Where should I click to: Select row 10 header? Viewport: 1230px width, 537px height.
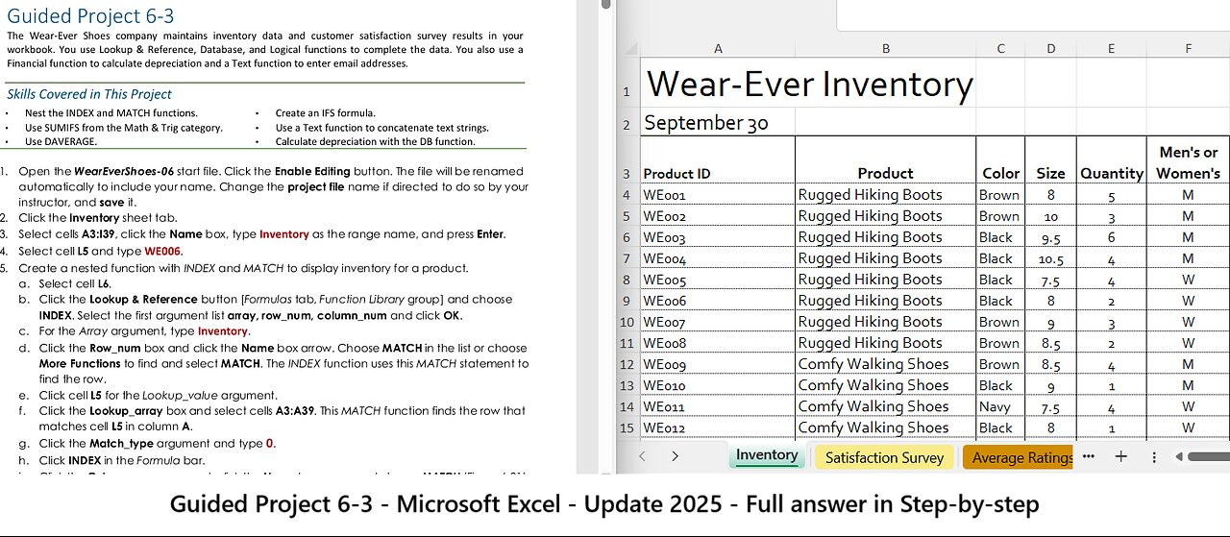627,322
